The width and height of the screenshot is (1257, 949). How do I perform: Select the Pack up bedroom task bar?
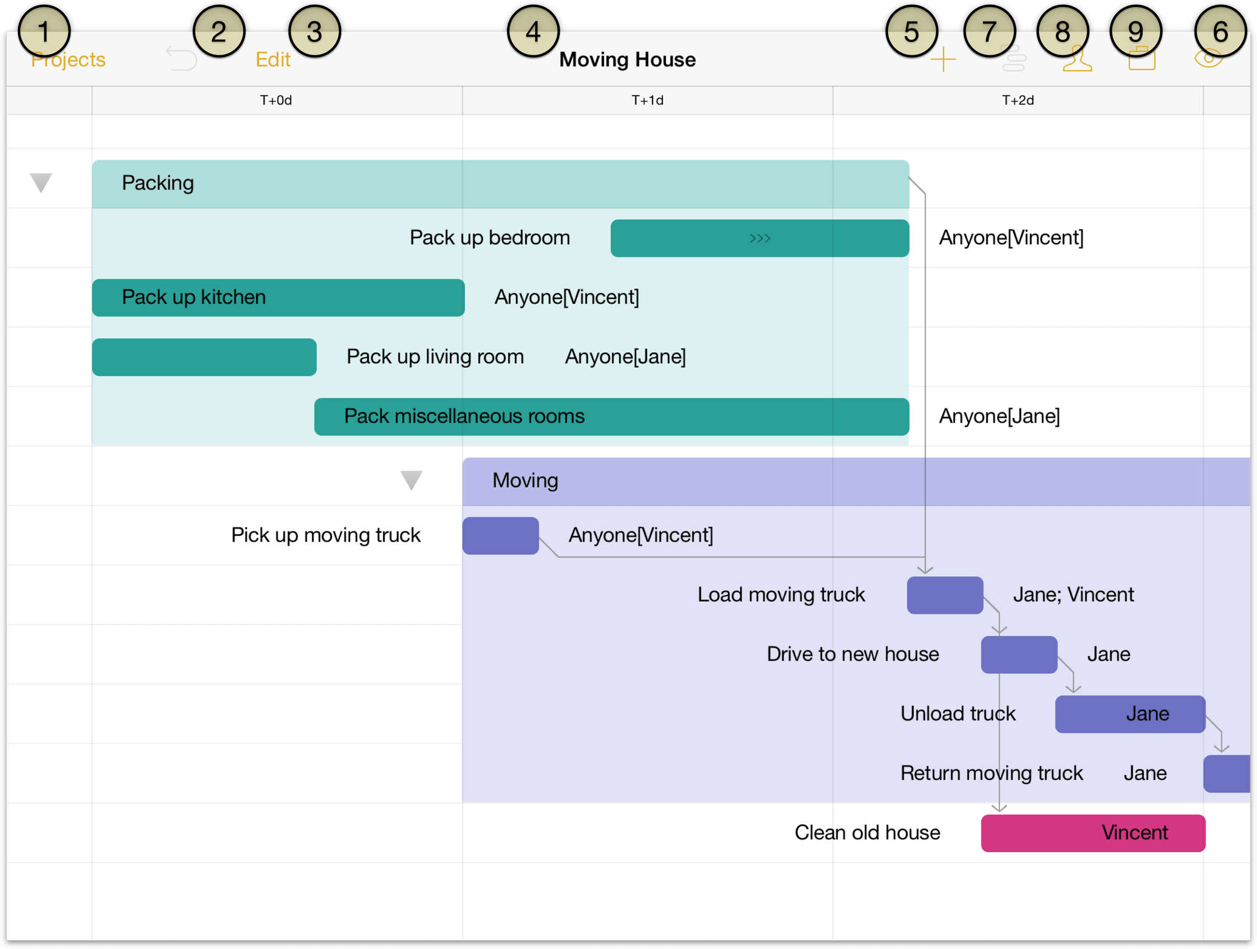click(760, 237)
